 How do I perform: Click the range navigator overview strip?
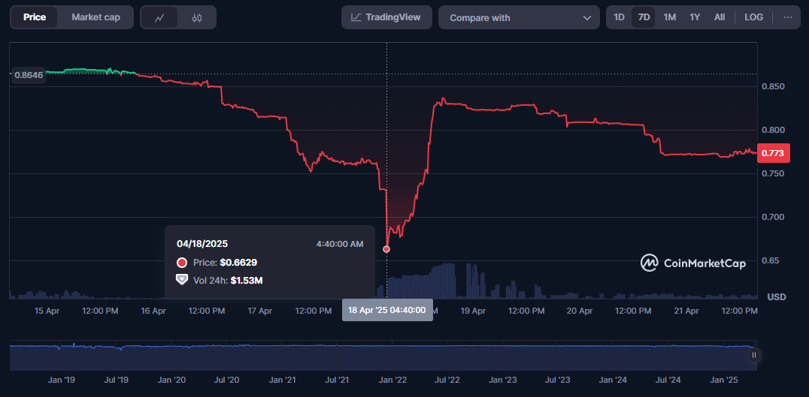pyautogui.click(x=382, y=355)
